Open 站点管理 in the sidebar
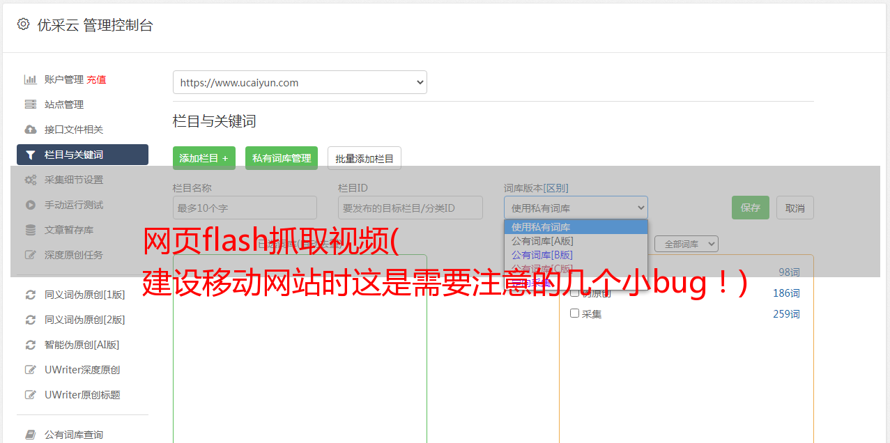 (x=64, y=104)
